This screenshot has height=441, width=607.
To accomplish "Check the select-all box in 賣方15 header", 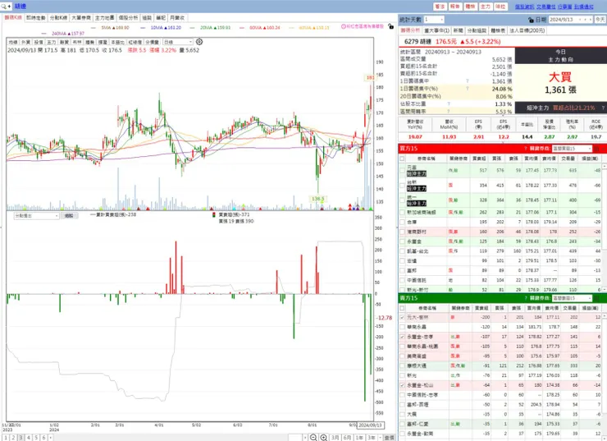I will pyautogui.click(x=402, y=308).
